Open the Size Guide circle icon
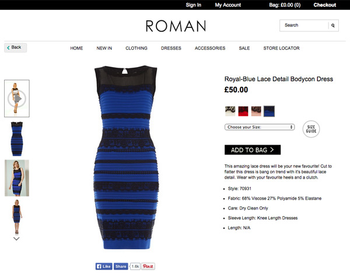350x280 pixels. point(311,129)
